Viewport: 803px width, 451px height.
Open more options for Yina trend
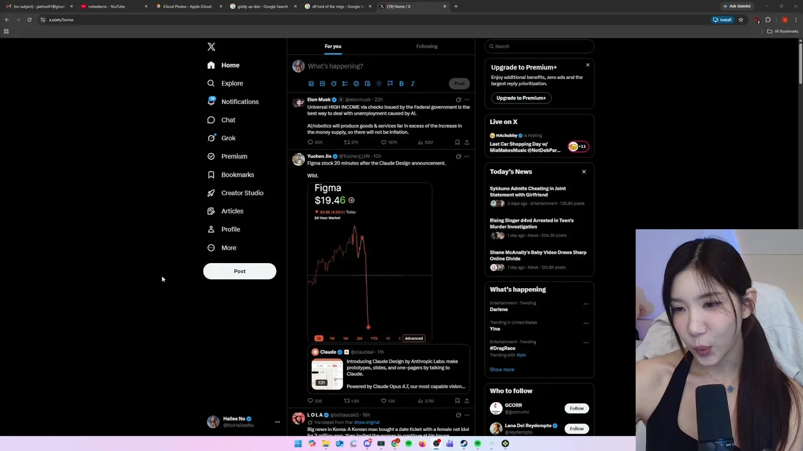point(586,323)
